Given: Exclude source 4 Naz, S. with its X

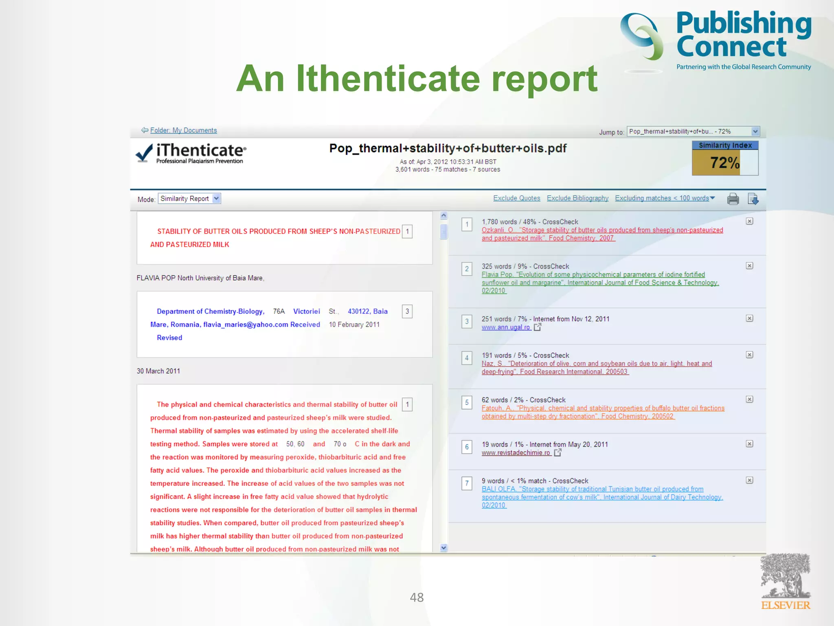Looking at the screenshot, I should [x=749, y=355].
